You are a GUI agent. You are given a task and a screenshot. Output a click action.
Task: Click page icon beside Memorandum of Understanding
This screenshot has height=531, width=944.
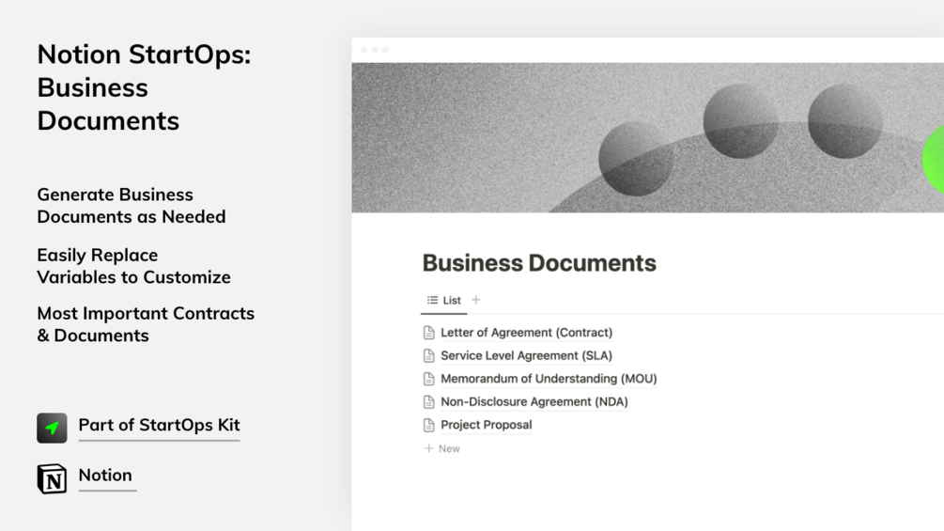pyautogui.click(x=428, y=379)
